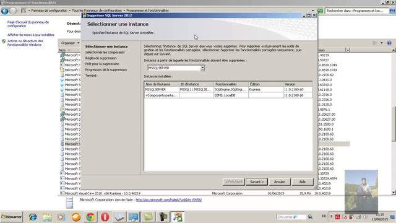The image size is (396, 223).
Task: Click the FR language indicator
Action: point(324,216)
